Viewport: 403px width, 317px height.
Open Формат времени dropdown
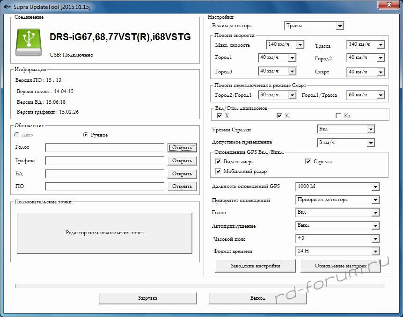(337, 251)
